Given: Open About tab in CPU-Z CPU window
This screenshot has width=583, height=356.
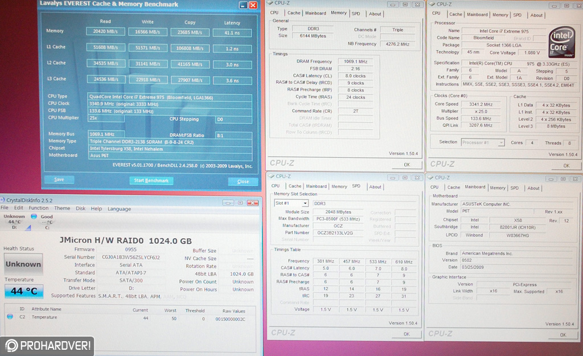Looking at the screenshot, I should click(x=536, y=15).
